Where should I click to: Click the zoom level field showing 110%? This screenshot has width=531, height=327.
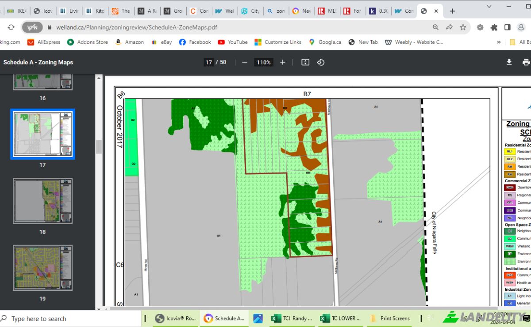tap(264, 62)
